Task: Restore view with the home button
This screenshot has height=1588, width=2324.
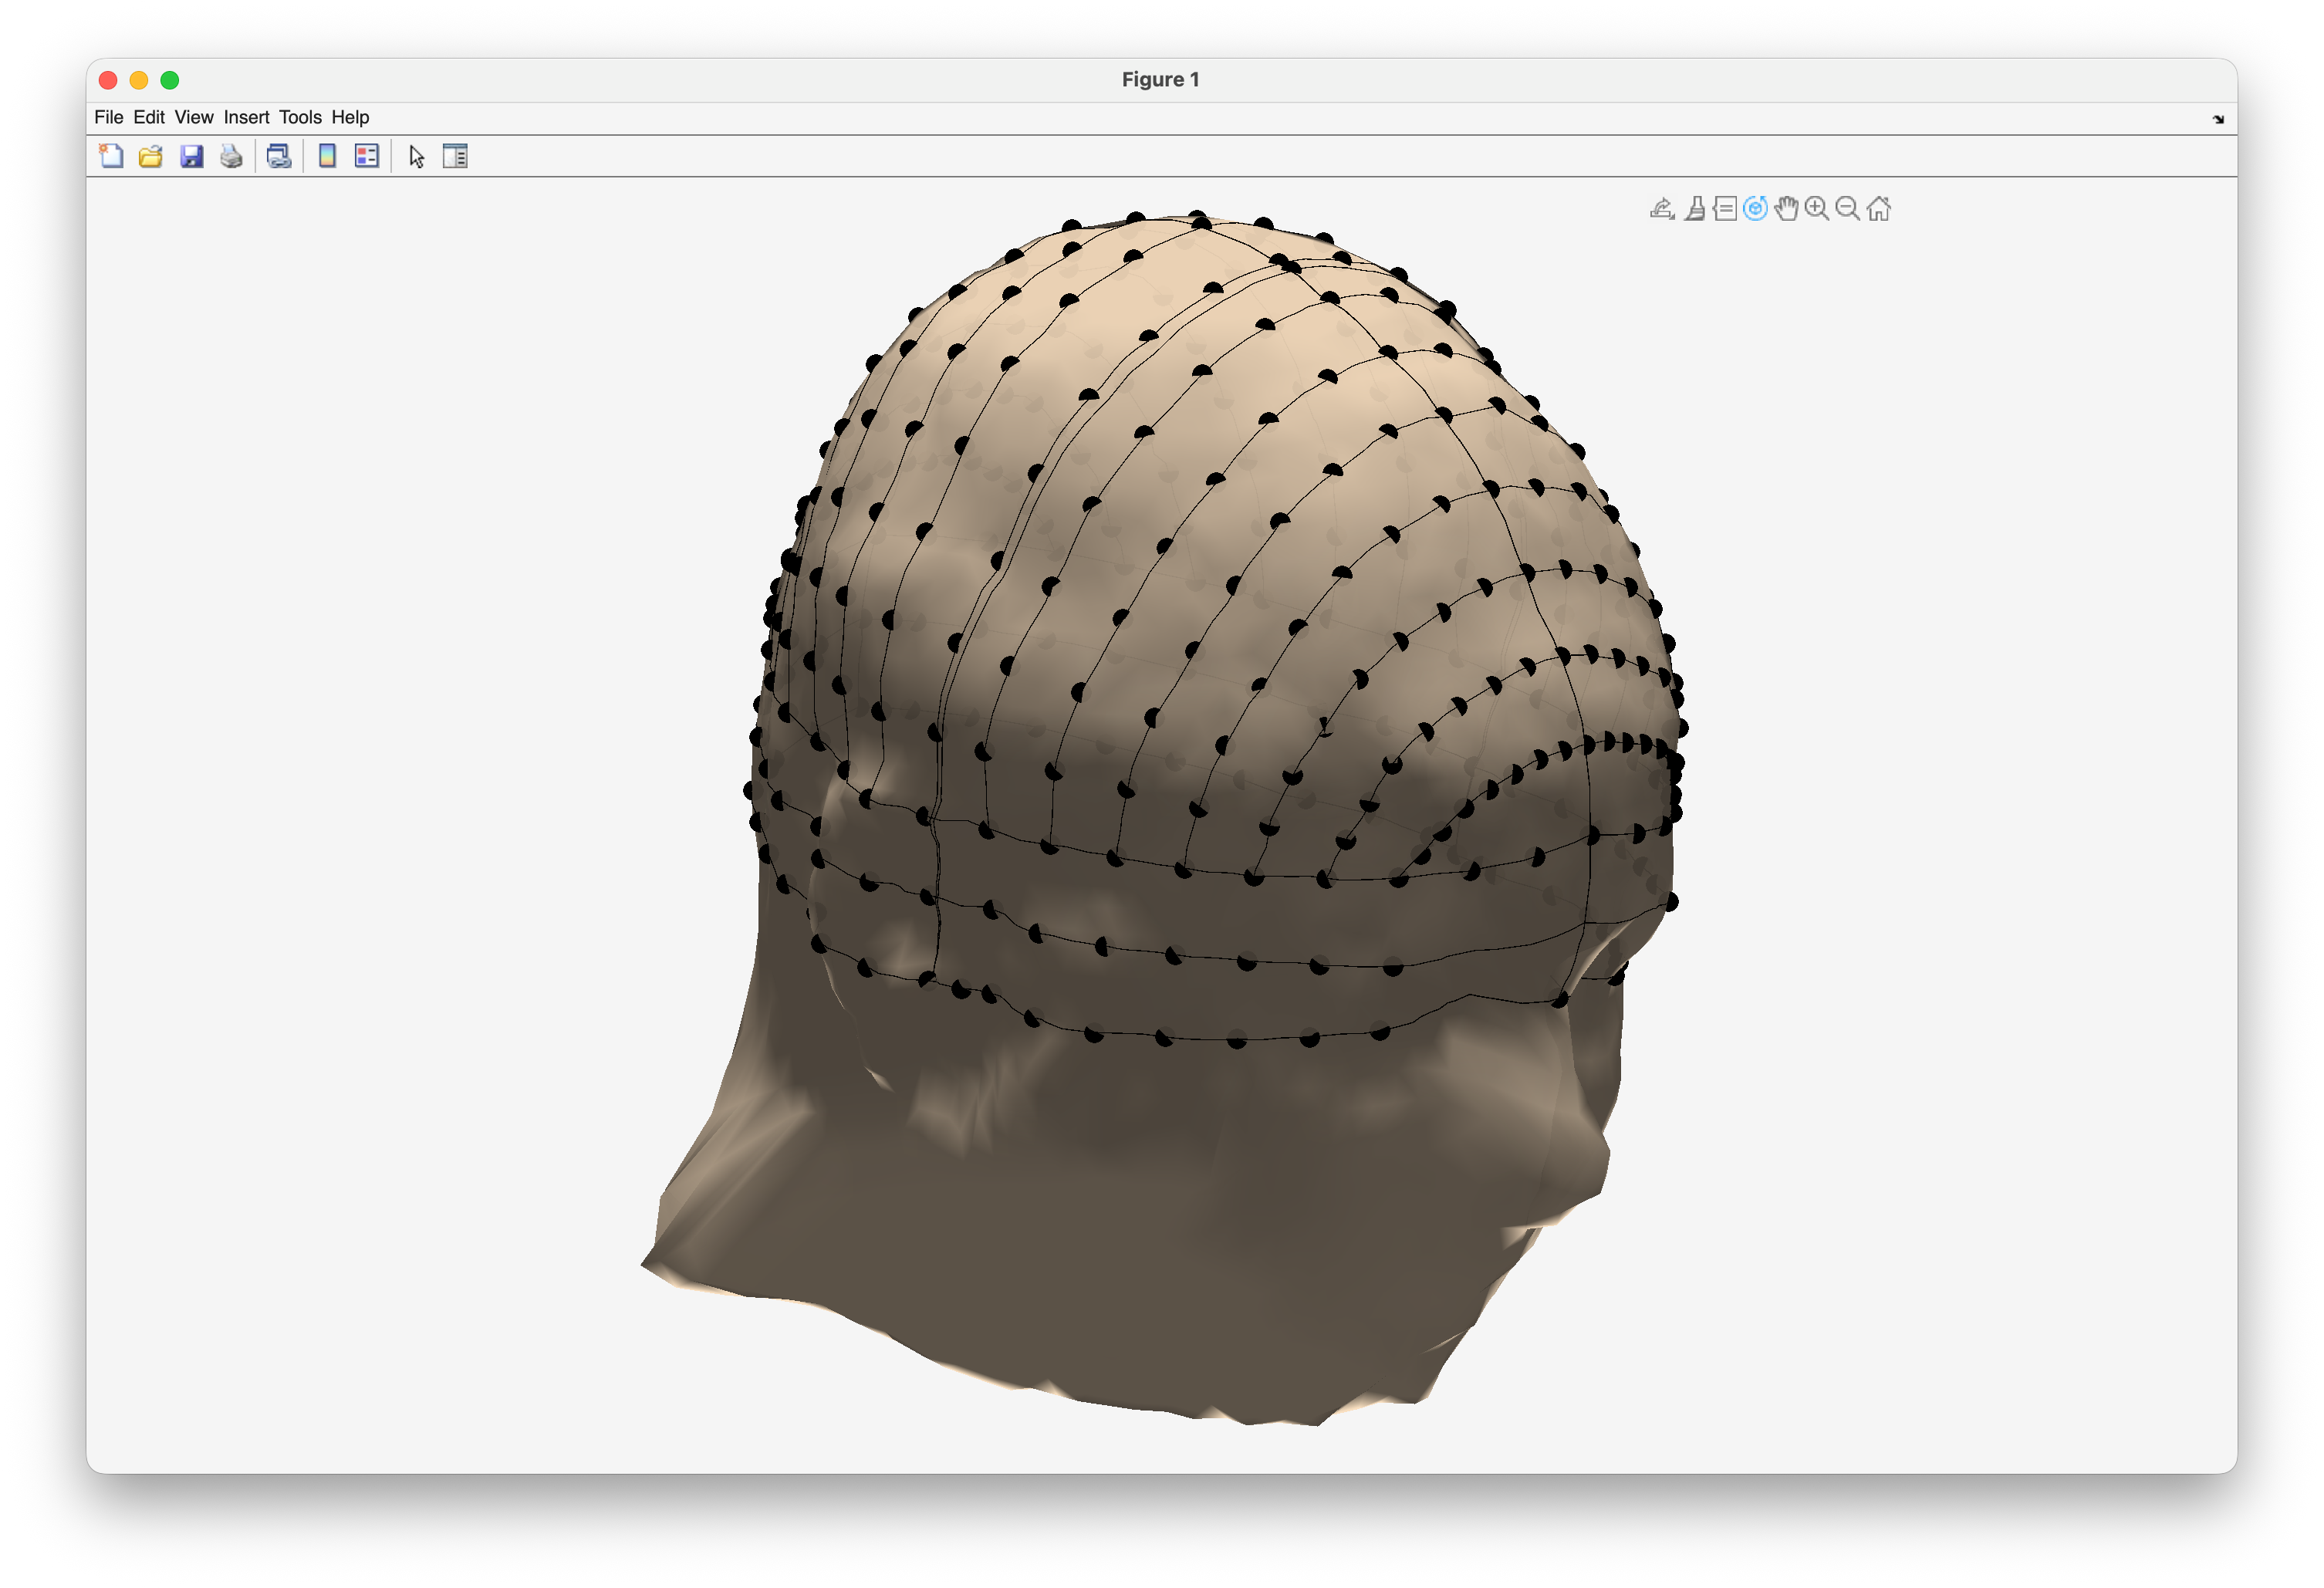Action: pos(1879,208)
